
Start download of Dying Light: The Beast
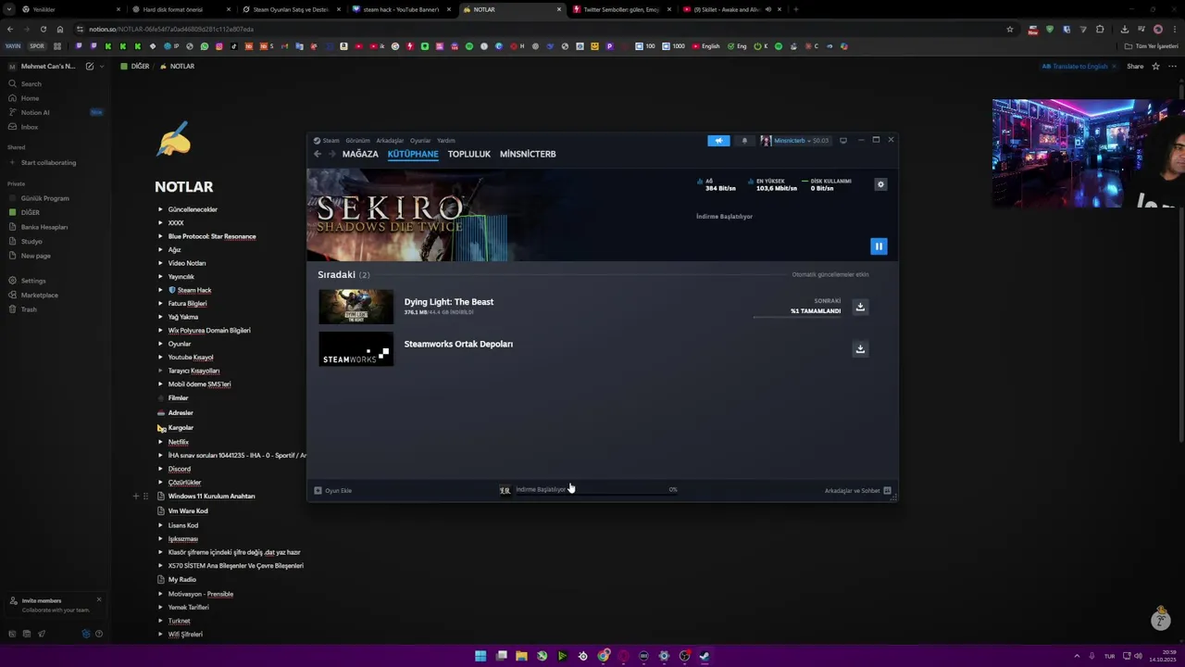[x=860, y=307]
